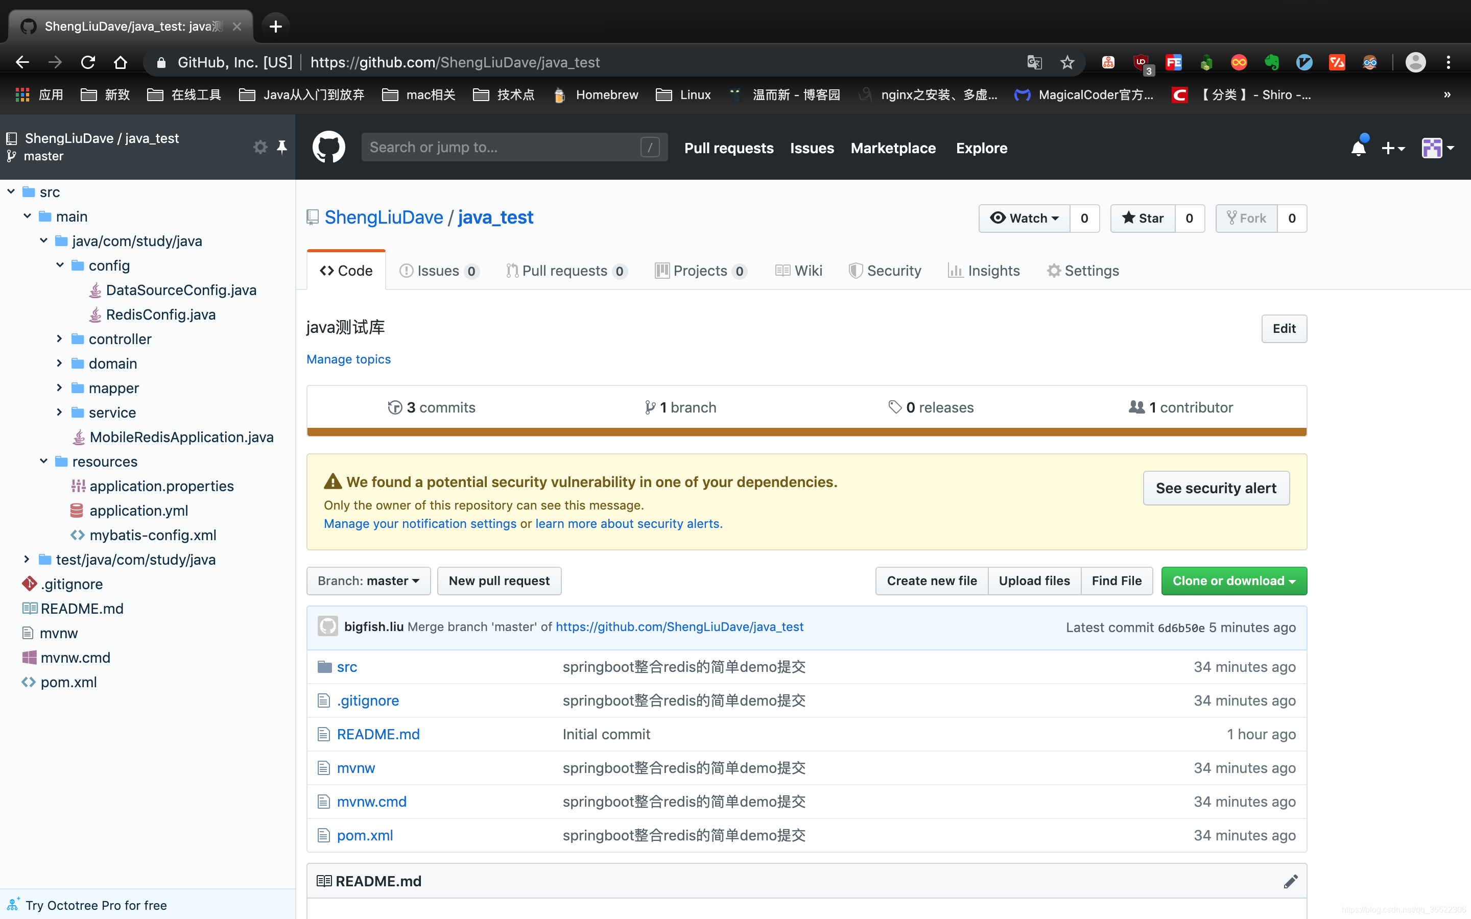Expand the config folder in sidebar
Screen dimensions: 1471x919
coord(59,264)
